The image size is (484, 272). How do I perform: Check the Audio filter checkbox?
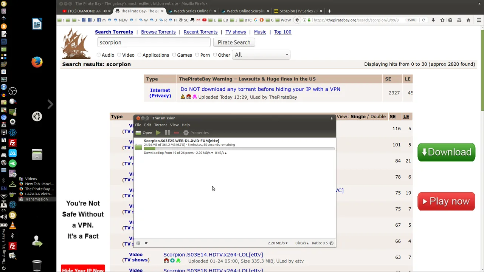coord(99,55)
